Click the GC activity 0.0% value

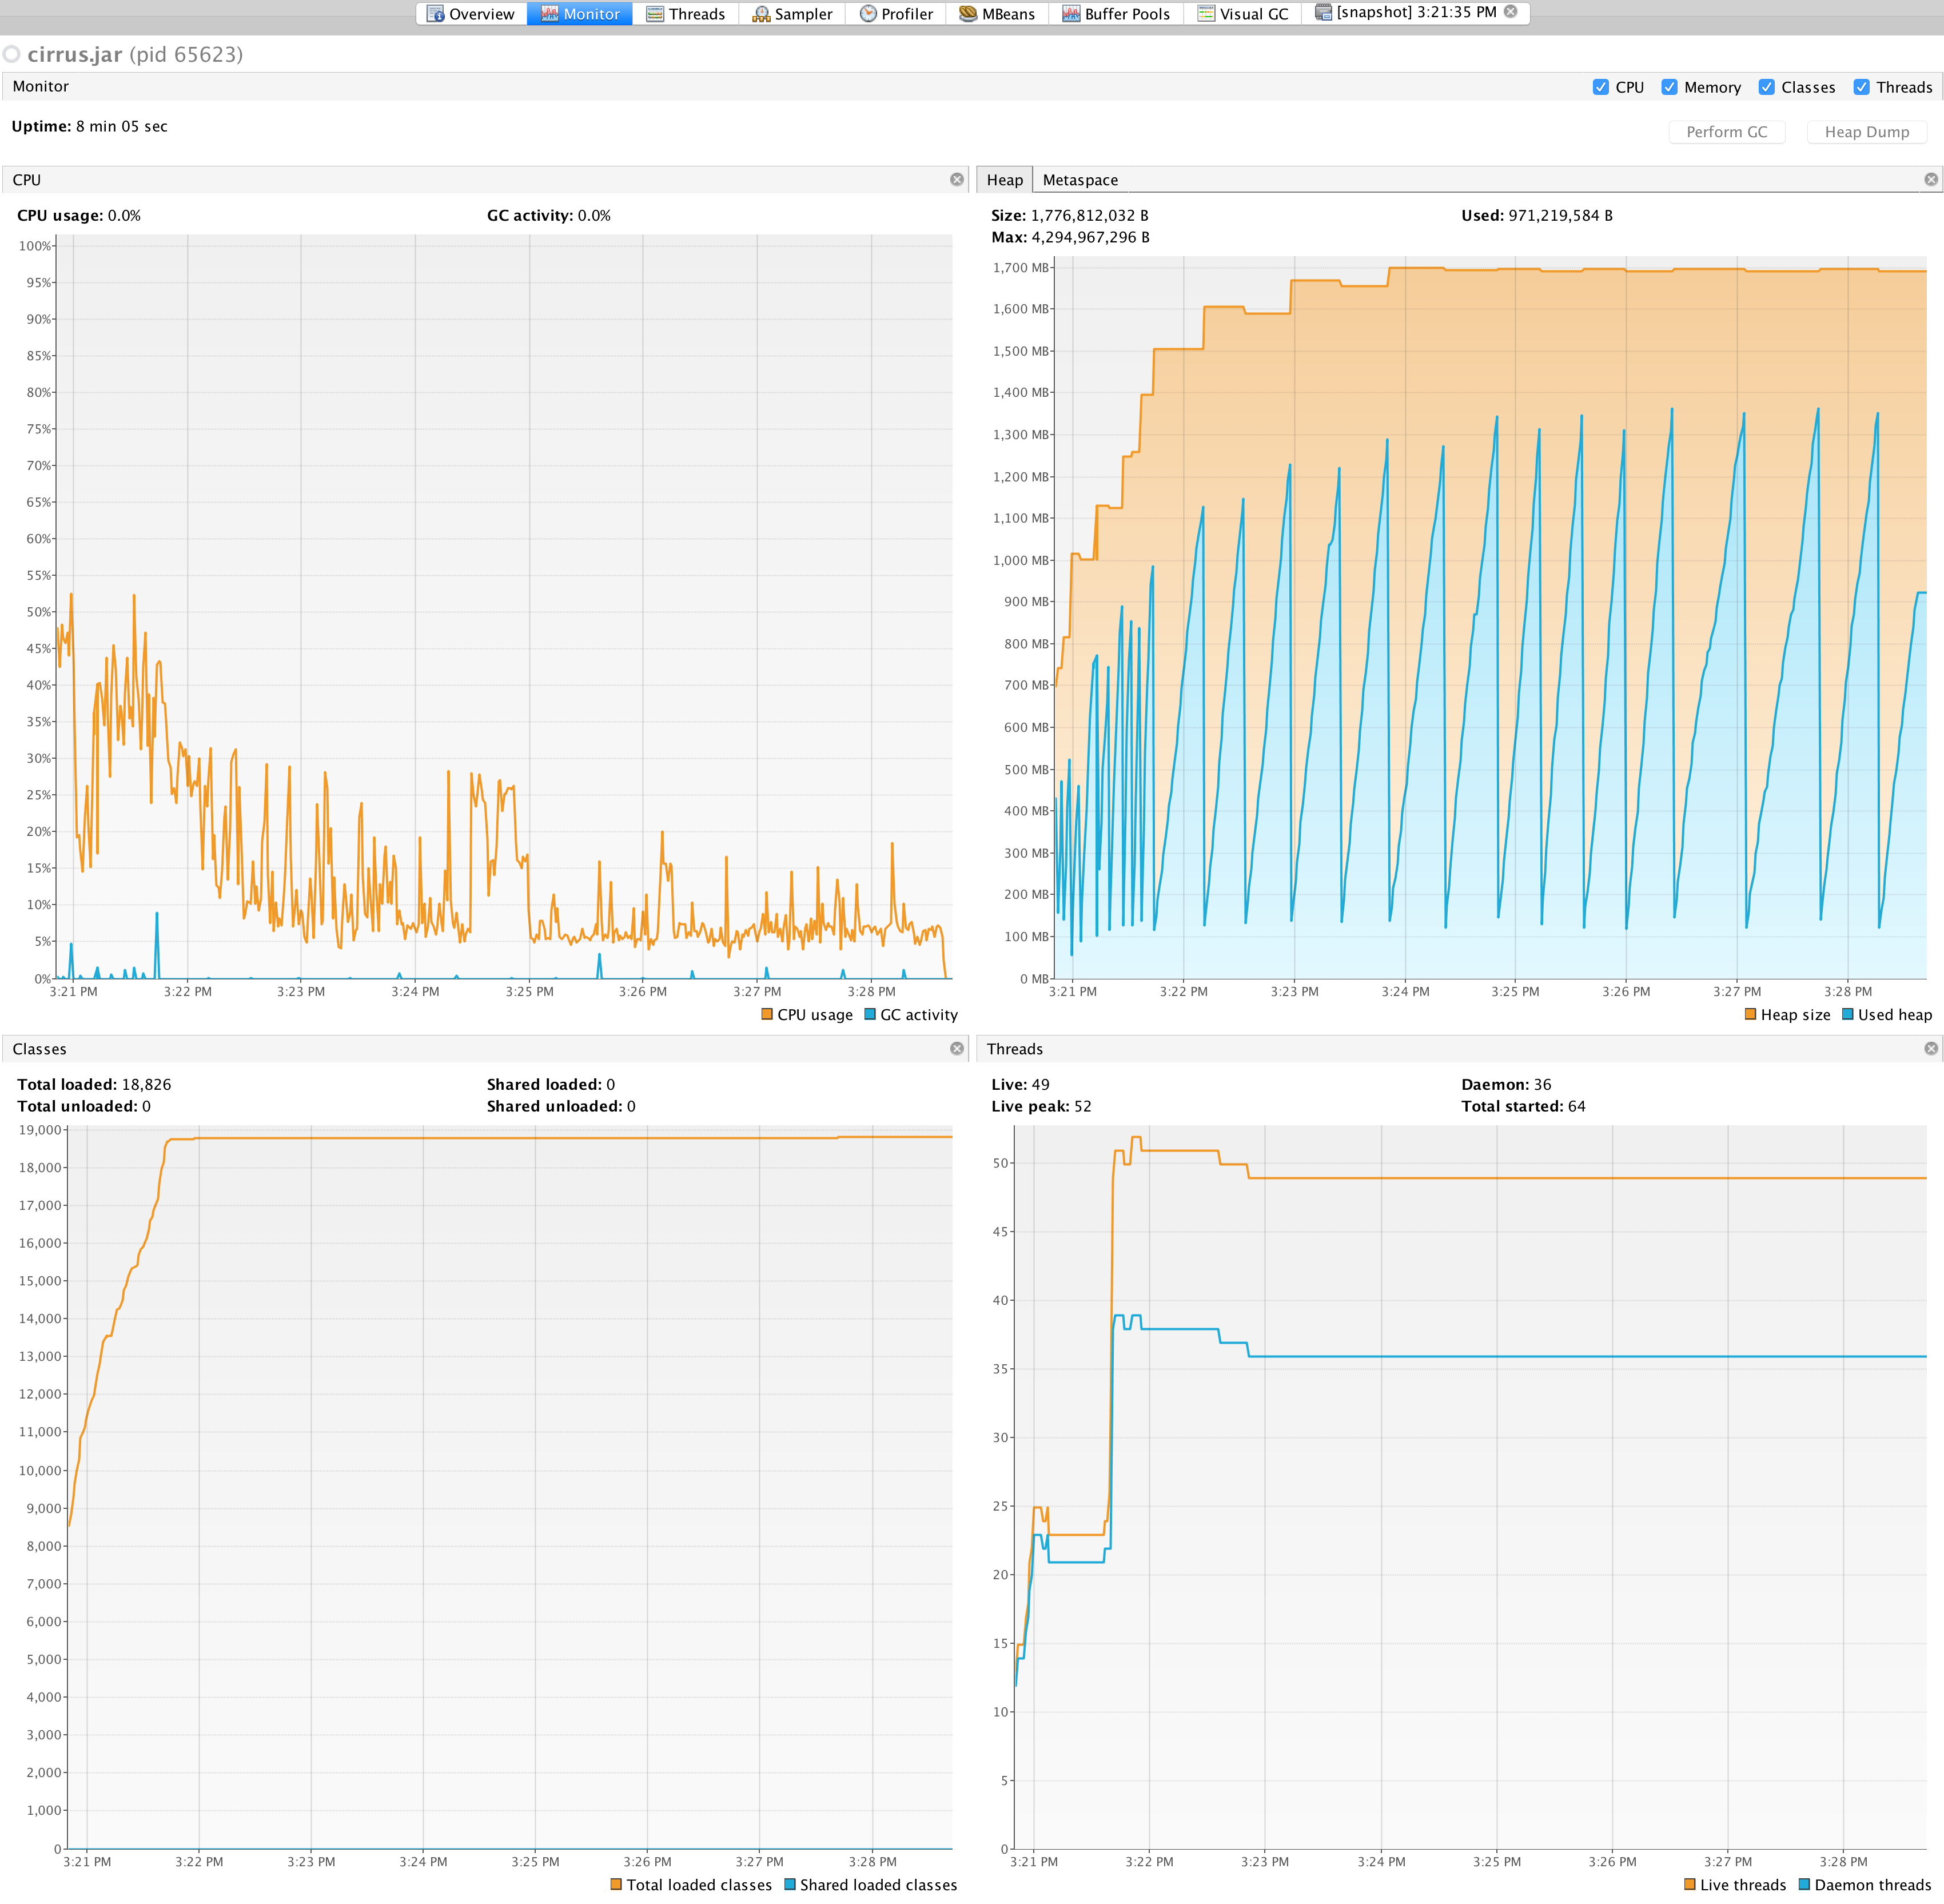[x=594, y=215]
